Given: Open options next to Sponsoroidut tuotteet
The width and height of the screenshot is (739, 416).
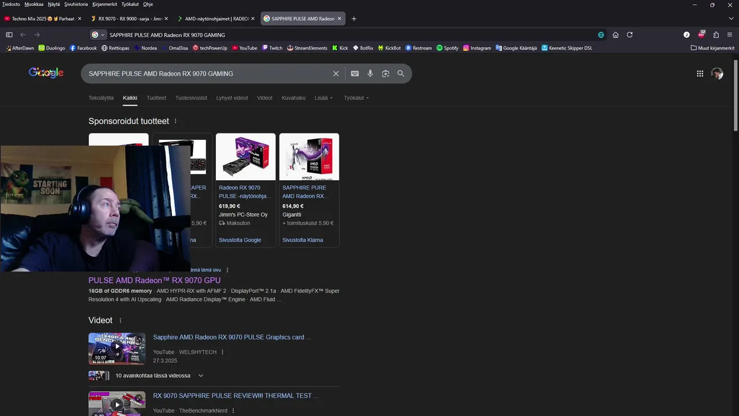Looking at the screenshot, I should point(176,121).
